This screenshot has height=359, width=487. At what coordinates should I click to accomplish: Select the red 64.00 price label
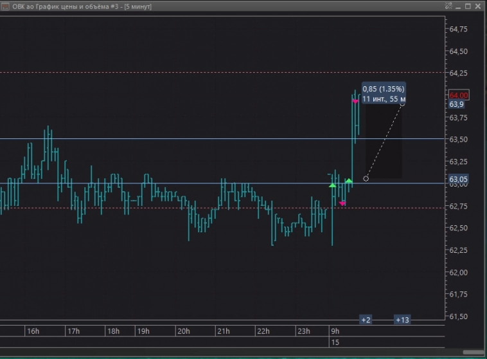[460, 95]
